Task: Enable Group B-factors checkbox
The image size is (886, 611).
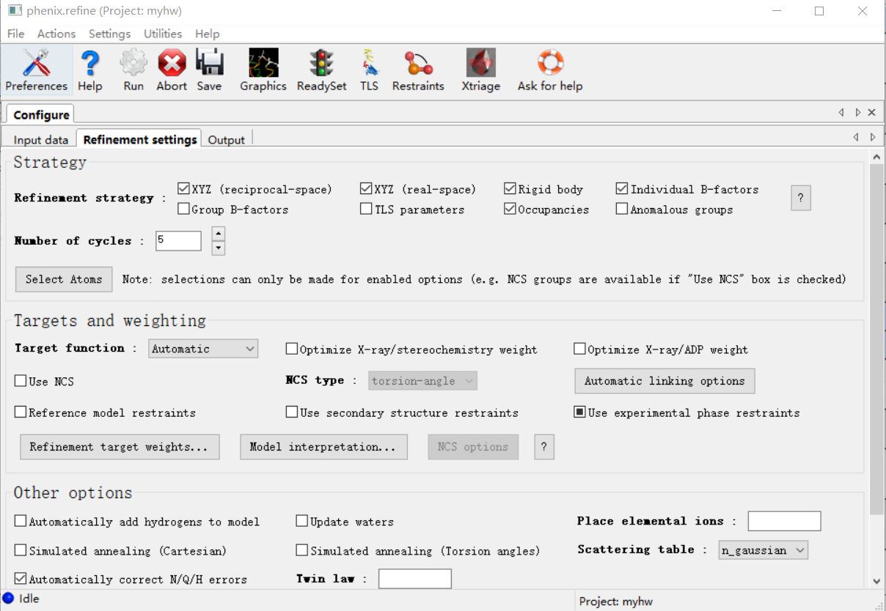Action: click(184, 210)
